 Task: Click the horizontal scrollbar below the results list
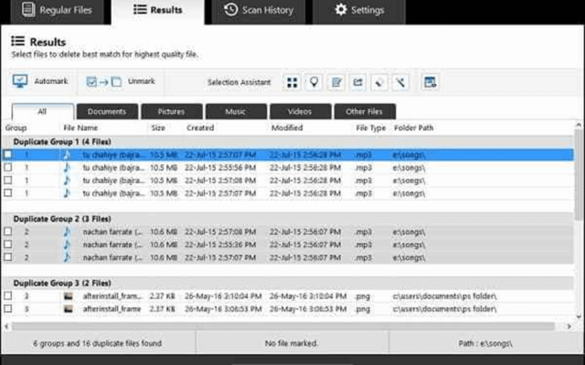(x=283, y=327)
